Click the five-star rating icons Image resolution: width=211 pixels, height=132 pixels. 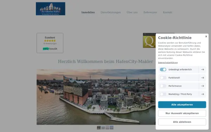[50, 41]
